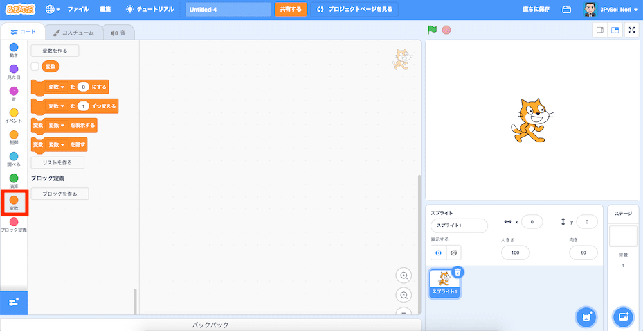The image size is (643, 331).
Task: Click the 変数 reporter block
Action: point(50,66)
